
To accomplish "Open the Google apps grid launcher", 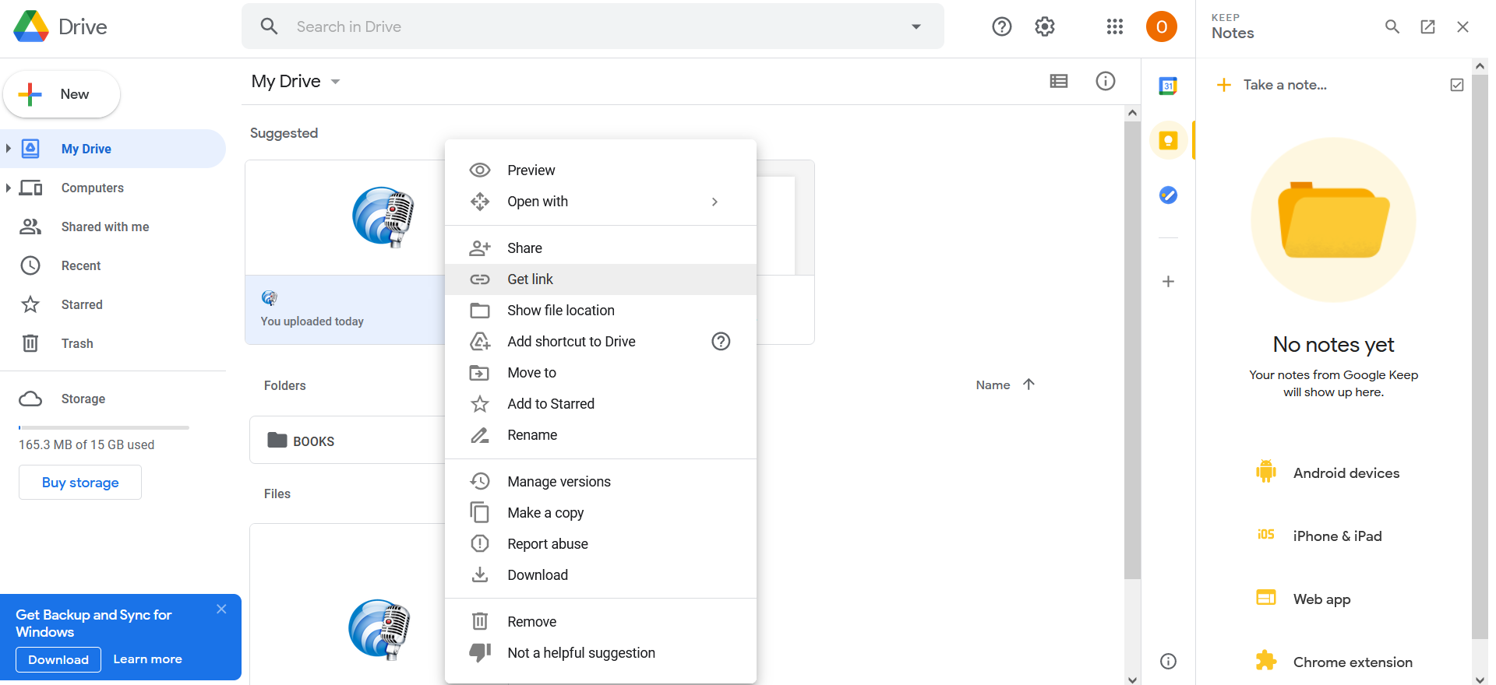I will click(x=1114, y=27).
